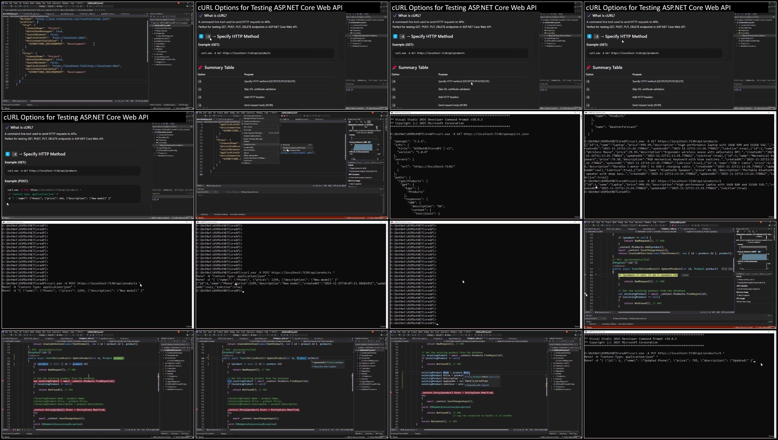Open the json.schemastore.org launchsettings link
The image size is (778, 440).
[x=73, y=19]
